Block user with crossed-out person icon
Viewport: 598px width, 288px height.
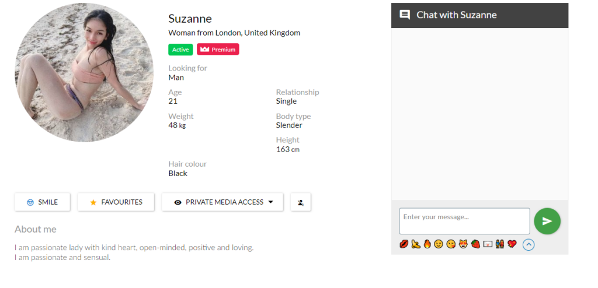point(301,202)
